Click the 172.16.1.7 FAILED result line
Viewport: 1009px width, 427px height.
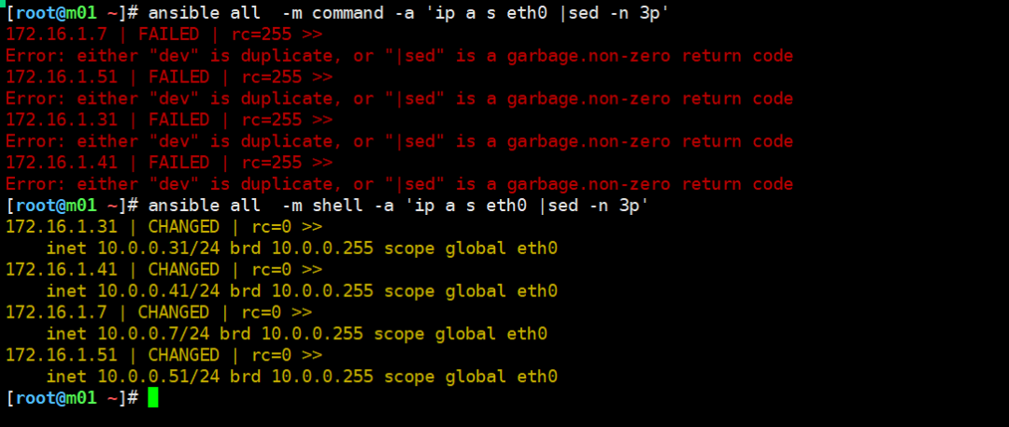click(x=163, y=35)
